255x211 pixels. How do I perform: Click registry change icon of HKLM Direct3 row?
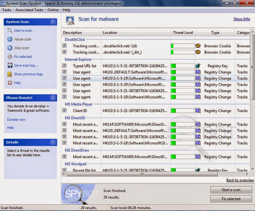click(x=198, y=124)
